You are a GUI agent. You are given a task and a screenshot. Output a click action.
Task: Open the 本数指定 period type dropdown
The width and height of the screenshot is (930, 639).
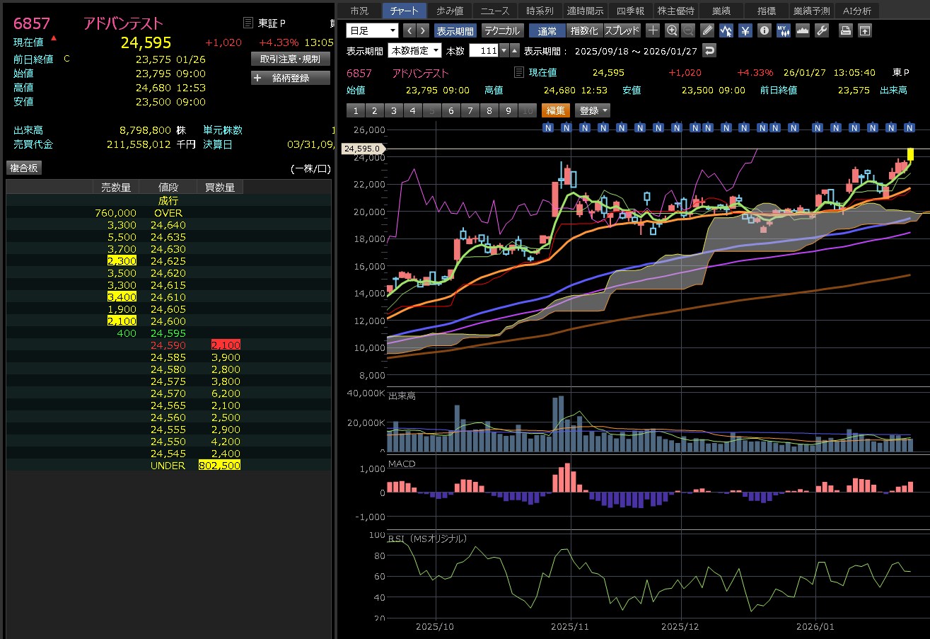point(414,50)
